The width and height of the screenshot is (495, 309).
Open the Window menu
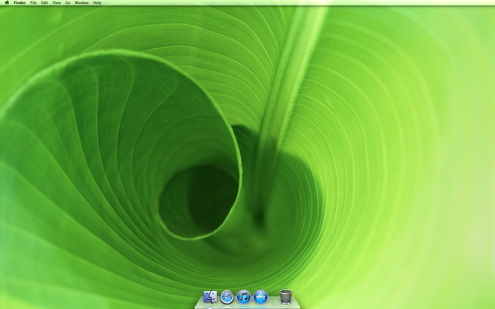point(81,2)
